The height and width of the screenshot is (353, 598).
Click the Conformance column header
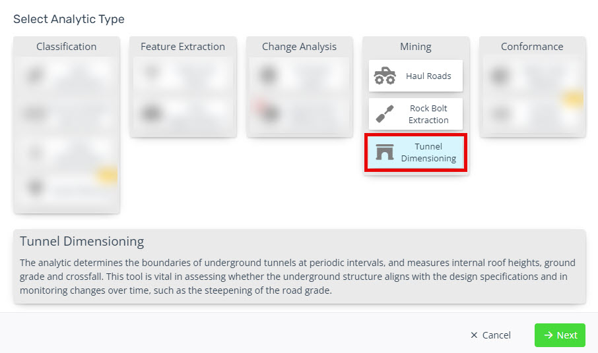(x=532, y=46)
